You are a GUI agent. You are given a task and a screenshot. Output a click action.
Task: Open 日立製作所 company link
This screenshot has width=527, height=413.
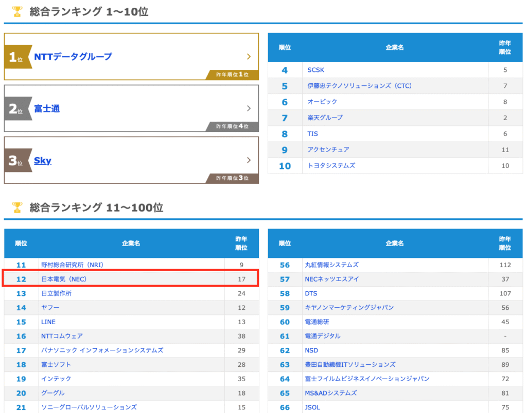pos(56,293)
